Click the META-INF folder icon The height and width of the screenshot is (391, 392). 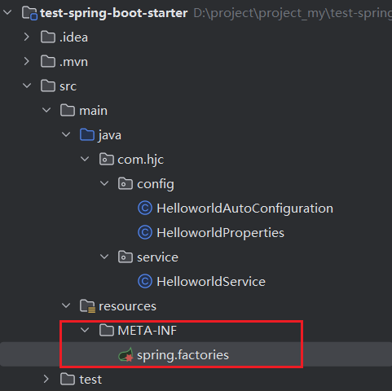point(106,330)
